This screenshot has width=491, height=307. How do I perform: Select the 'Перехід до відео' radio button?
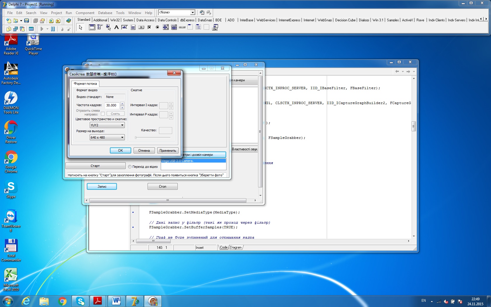130,167
